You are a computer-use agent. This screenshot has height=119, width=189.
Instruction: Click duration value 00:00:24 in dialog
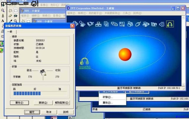pyautogui.click(x=40, y=48)
